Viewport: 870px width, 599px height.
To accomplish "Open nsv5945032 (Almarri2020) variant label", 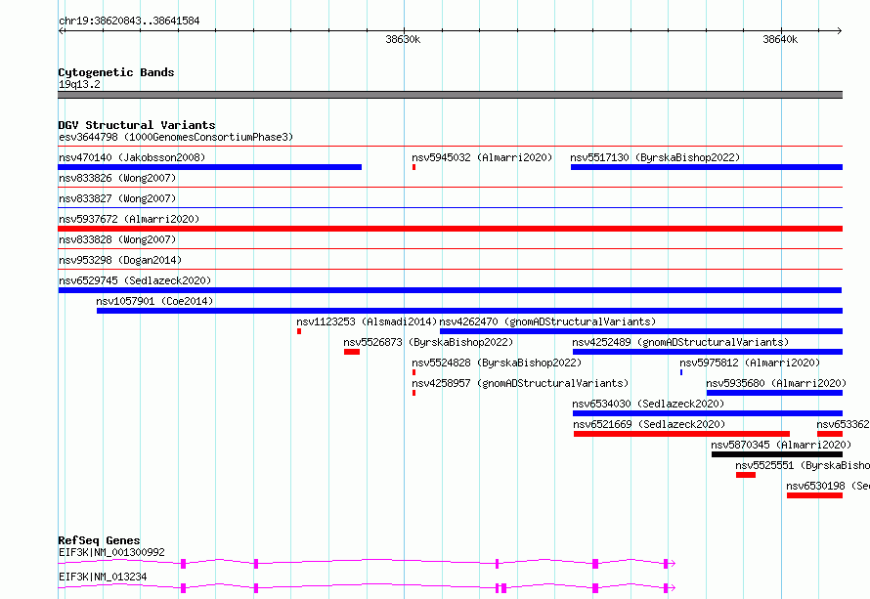I will pos(482,157).
